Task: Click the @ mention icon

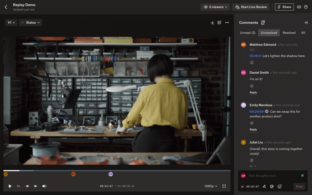Action: tap(272, 186)
